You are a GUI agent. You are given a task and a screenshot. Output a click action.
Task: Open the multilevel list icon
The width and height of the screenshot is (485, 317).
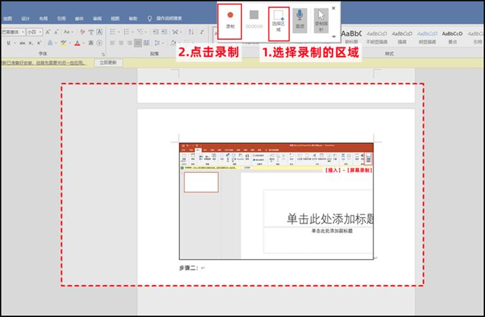pyautogui.click(x=140, y=32)
